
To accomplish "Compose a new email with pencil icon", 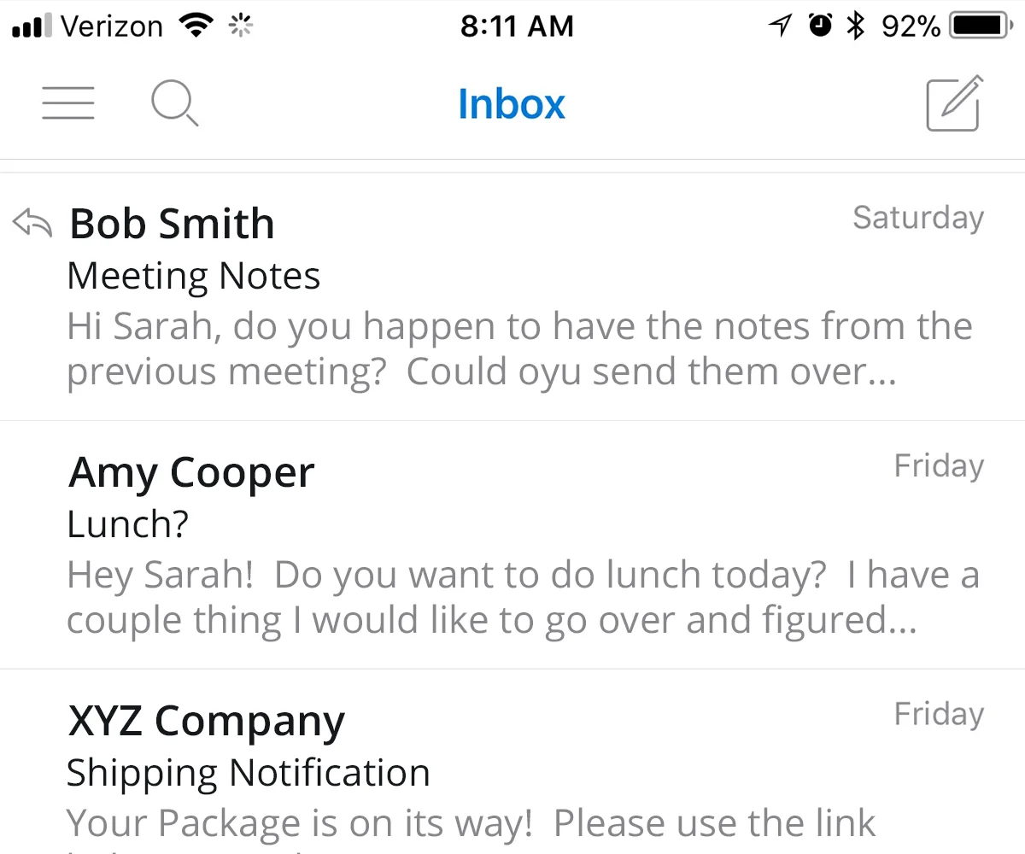I will click(x=955, y=103).
